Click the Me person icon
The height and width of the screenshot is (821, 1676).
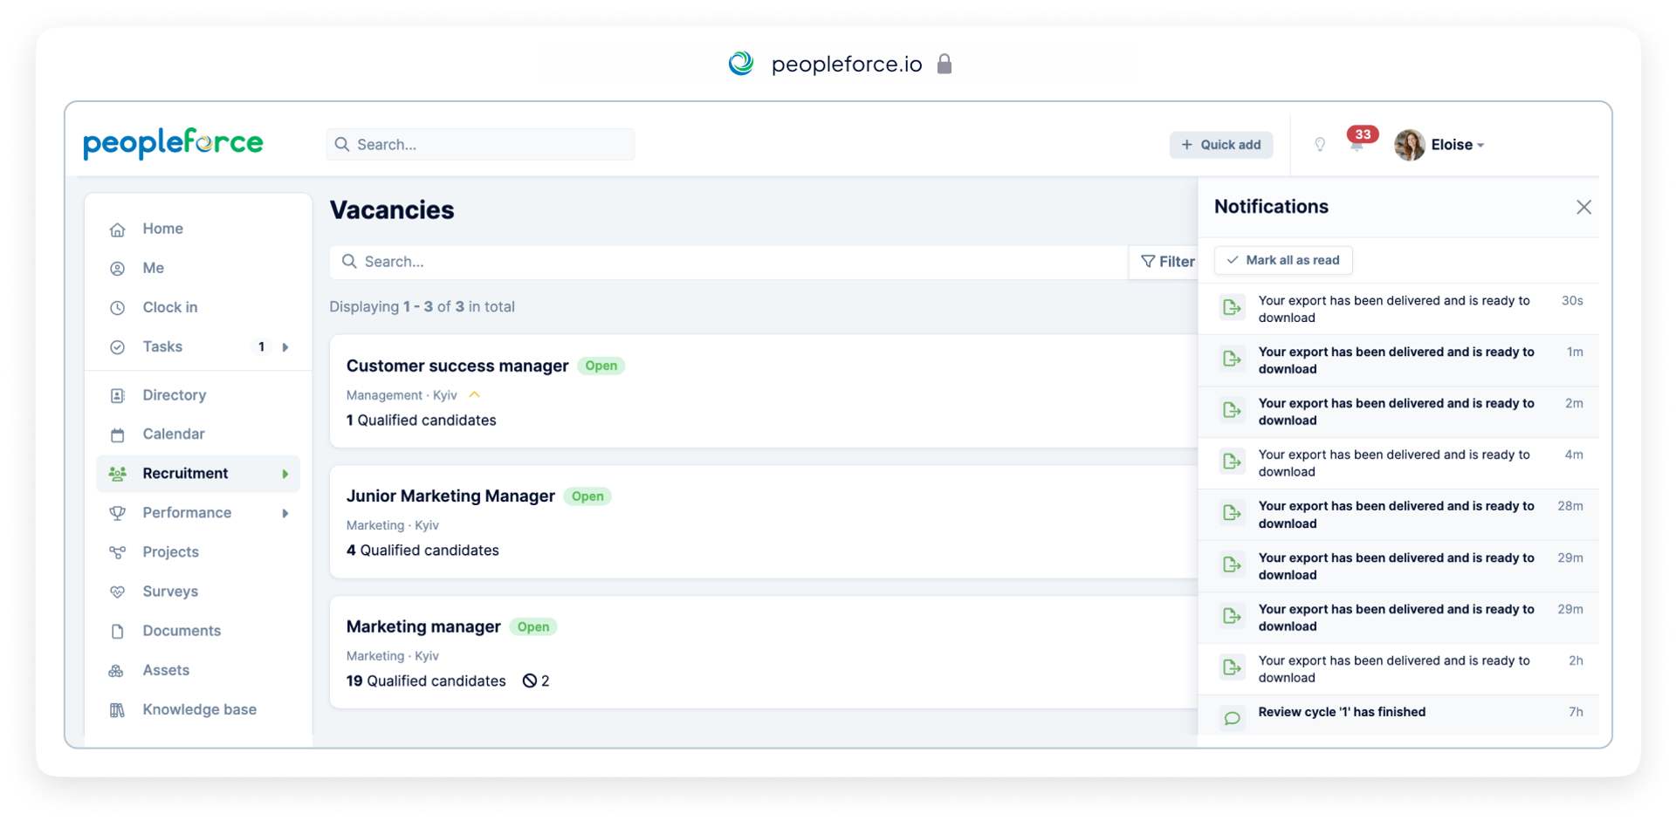(117, 269)
